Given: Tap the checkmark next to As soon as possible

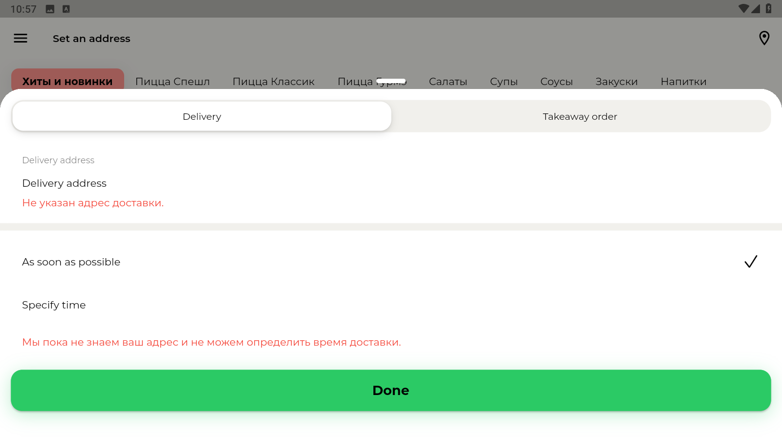Looking at the screenshot, I should [x=751, y=262].
